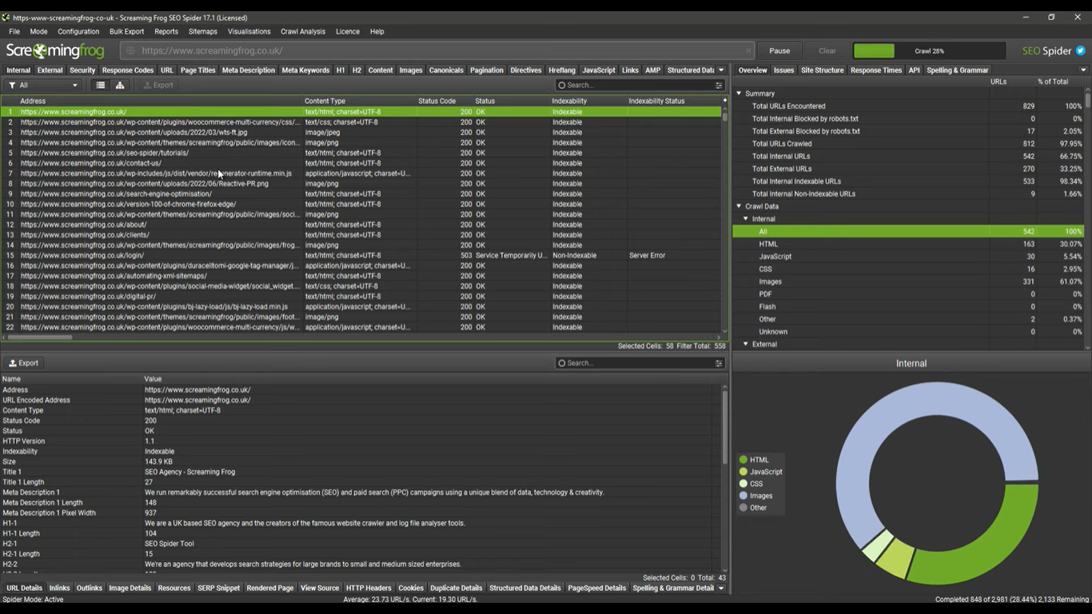Viewport: 1092px width, 614px height.
Task: Switch to the Page Titles tab
Action: pyautogui.click(x=198, y=70)
